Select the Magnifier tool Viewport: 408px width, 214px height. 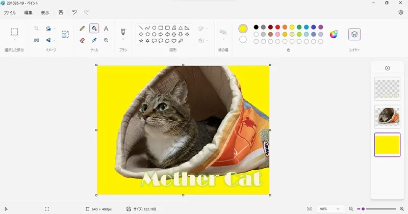pyautogui.click(x=106, y=40)
